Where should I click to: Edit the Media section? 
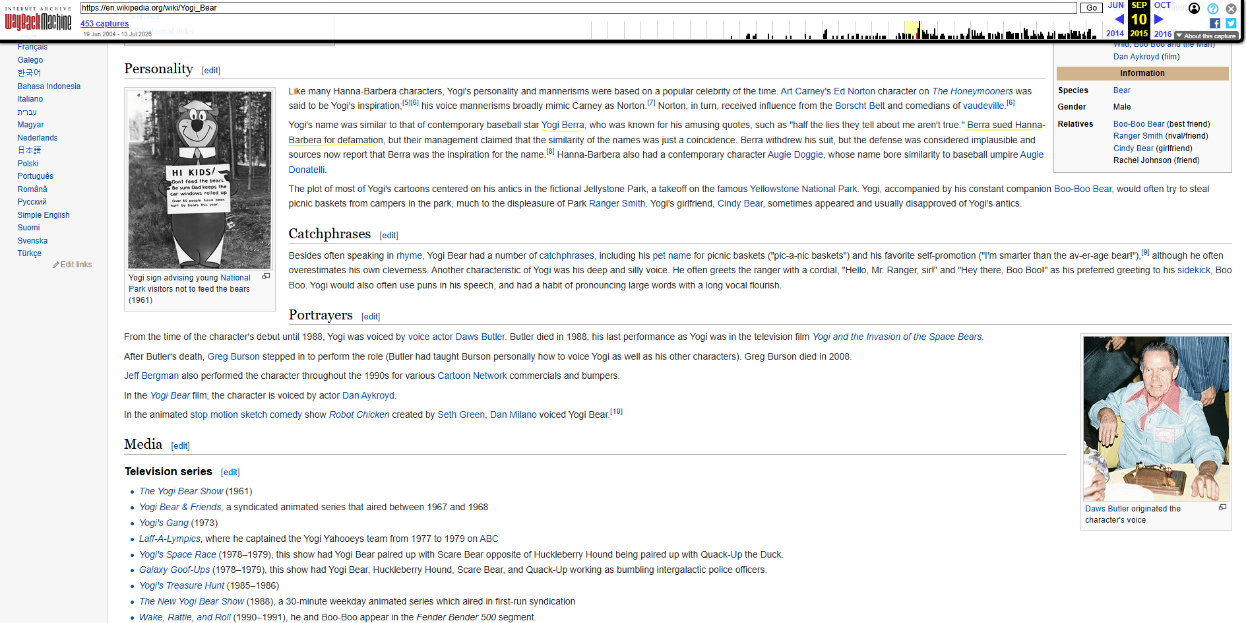point(180,446)
